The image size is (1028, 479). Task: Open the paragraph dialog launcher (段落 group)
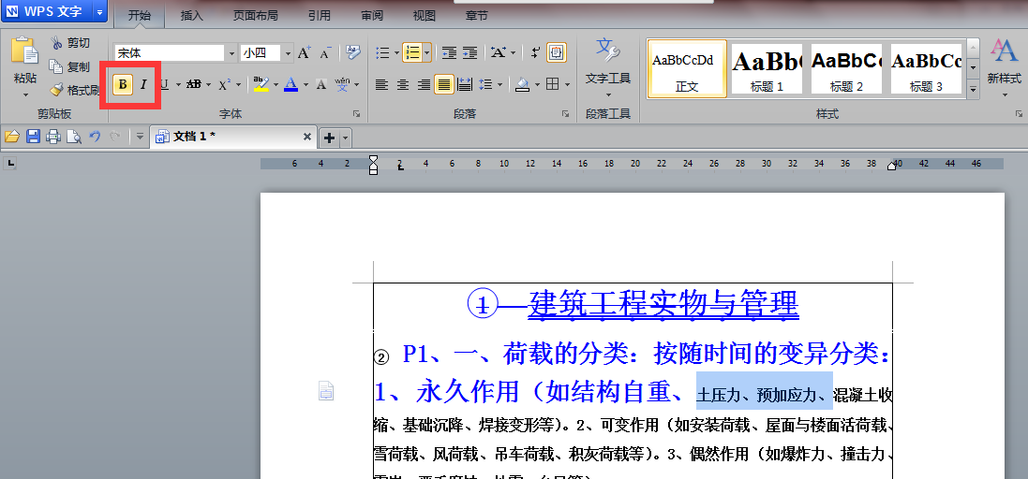tap(565, 114)
